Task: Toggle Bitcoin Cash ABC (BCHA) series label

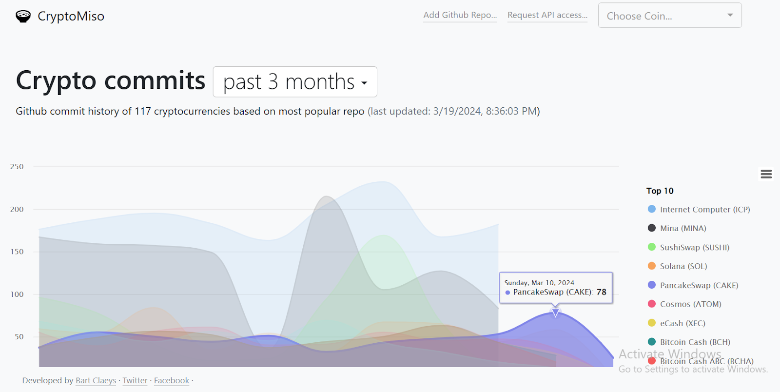Action: [x=707, y=362]
